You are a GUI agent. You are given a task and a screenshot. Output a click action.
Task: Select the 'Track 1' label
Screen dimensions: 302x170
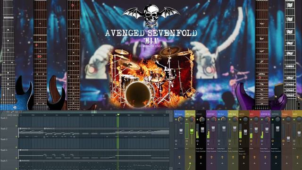click(4, 118)
